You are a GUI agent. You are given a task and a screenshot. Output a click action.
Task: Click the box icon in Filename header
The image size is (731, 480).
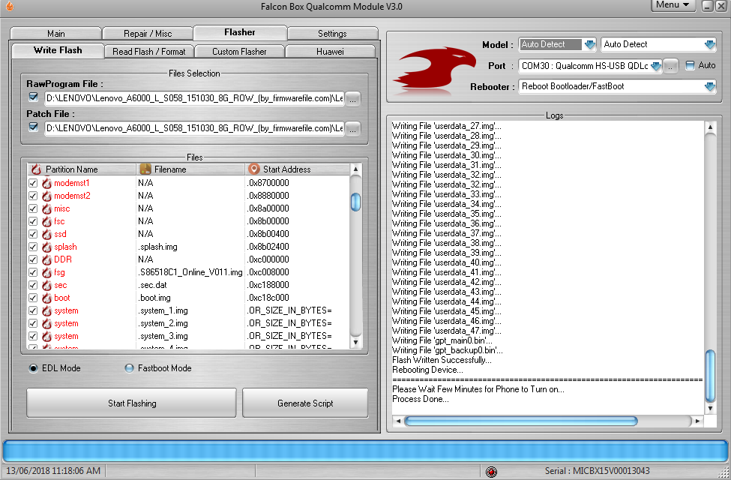tap(145, 169)
